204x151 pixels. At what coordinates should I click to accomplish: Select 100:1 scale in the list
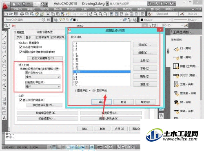point(102,85)
